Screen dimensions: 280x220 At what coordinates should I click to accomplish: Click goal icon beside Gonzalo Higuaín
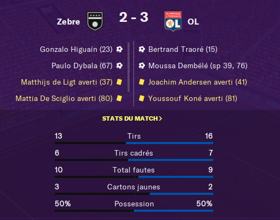[119, 49]
